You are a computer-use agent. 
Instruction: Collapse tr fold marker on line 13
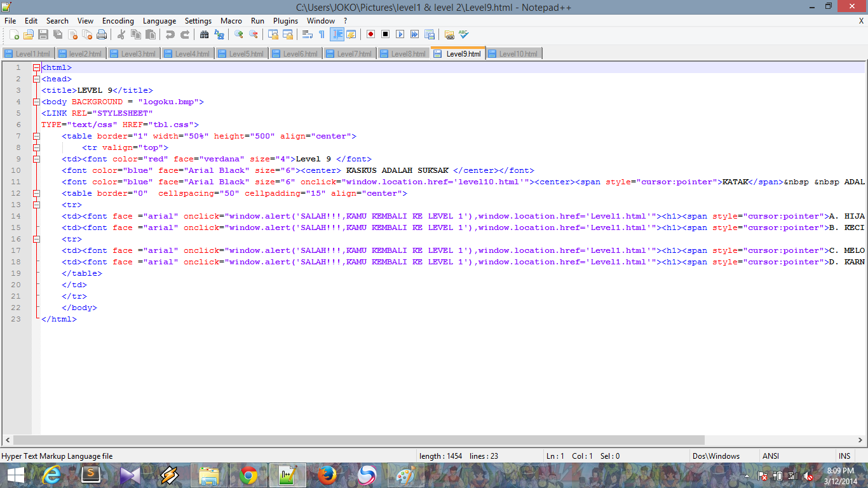point(37,205)
